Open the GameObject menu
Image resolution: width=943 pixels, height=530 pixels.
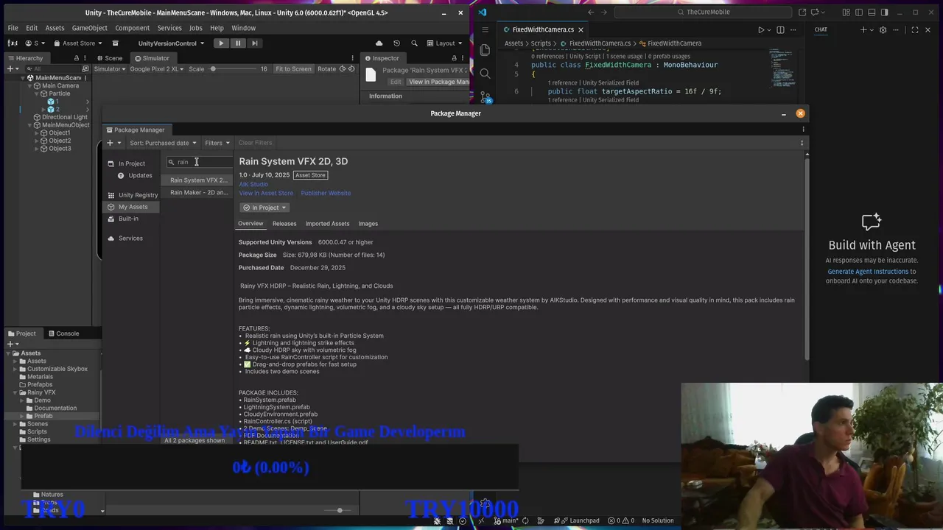pyautogui.click(x=90, y=28)
